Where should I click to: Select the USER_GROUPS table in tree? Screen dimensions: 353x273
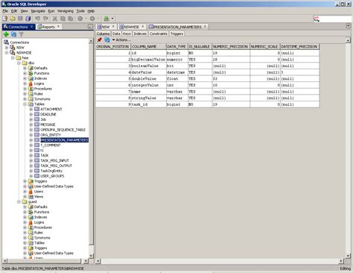[52, 176]
